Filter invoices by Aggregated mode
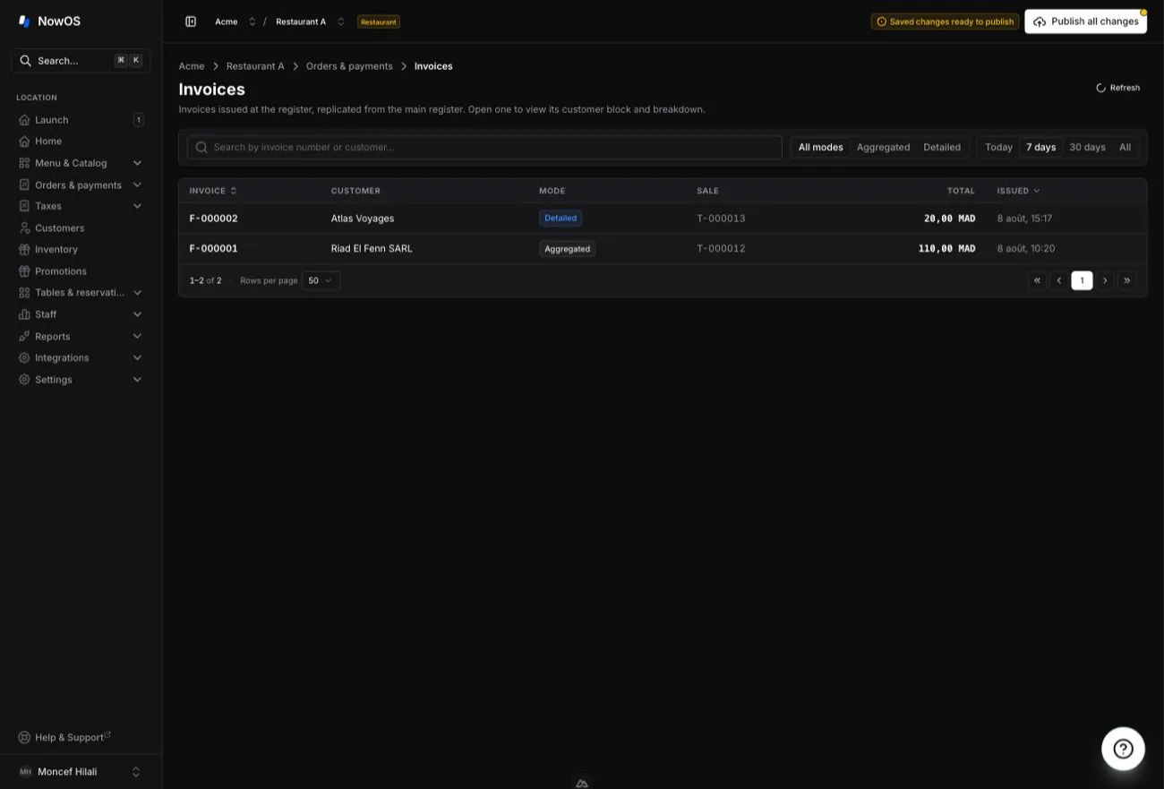 [x=883, y=147]
